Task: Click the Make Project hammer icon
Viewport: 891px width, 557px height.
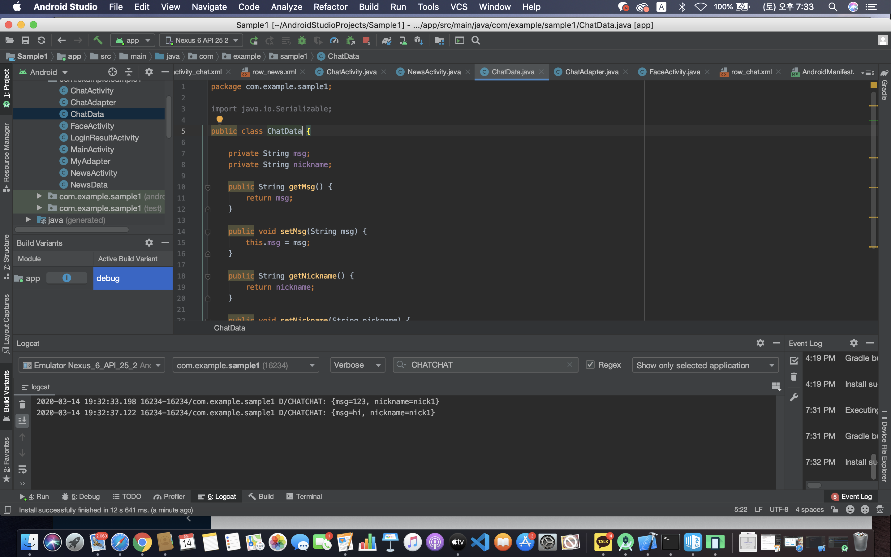Action: (98, 40)
